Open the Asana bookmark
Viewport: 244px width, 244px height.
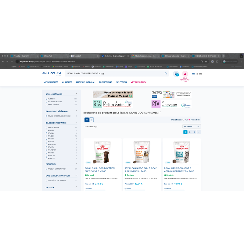coord(86,66)
